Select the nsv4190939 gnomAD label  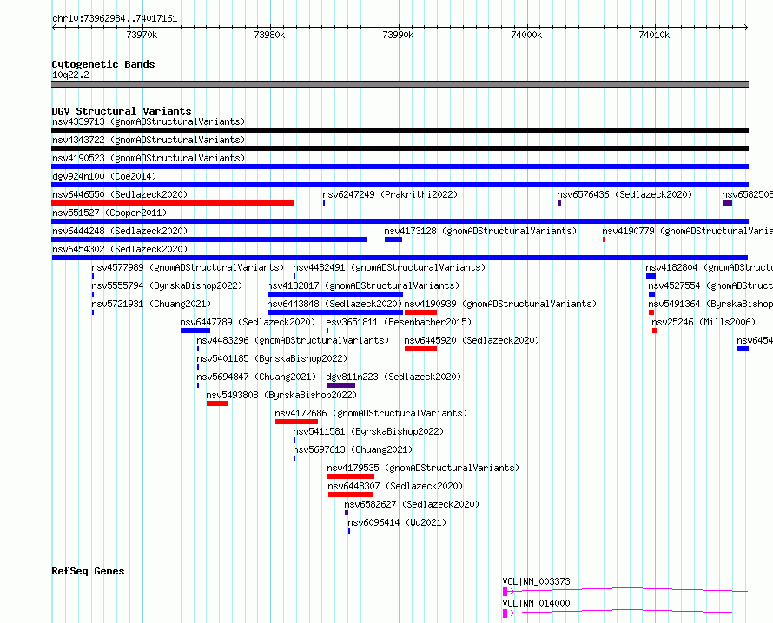(500, 304)
